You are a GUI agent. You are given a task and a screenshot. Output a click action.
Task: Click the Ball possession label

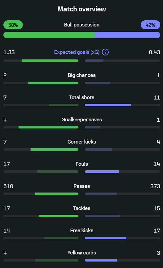82,25
